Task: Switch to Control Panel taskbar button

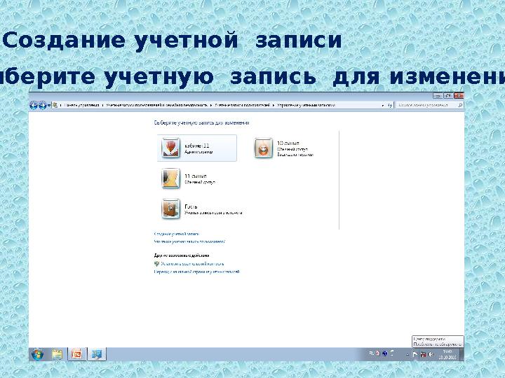Action: [x=97, y=354]
